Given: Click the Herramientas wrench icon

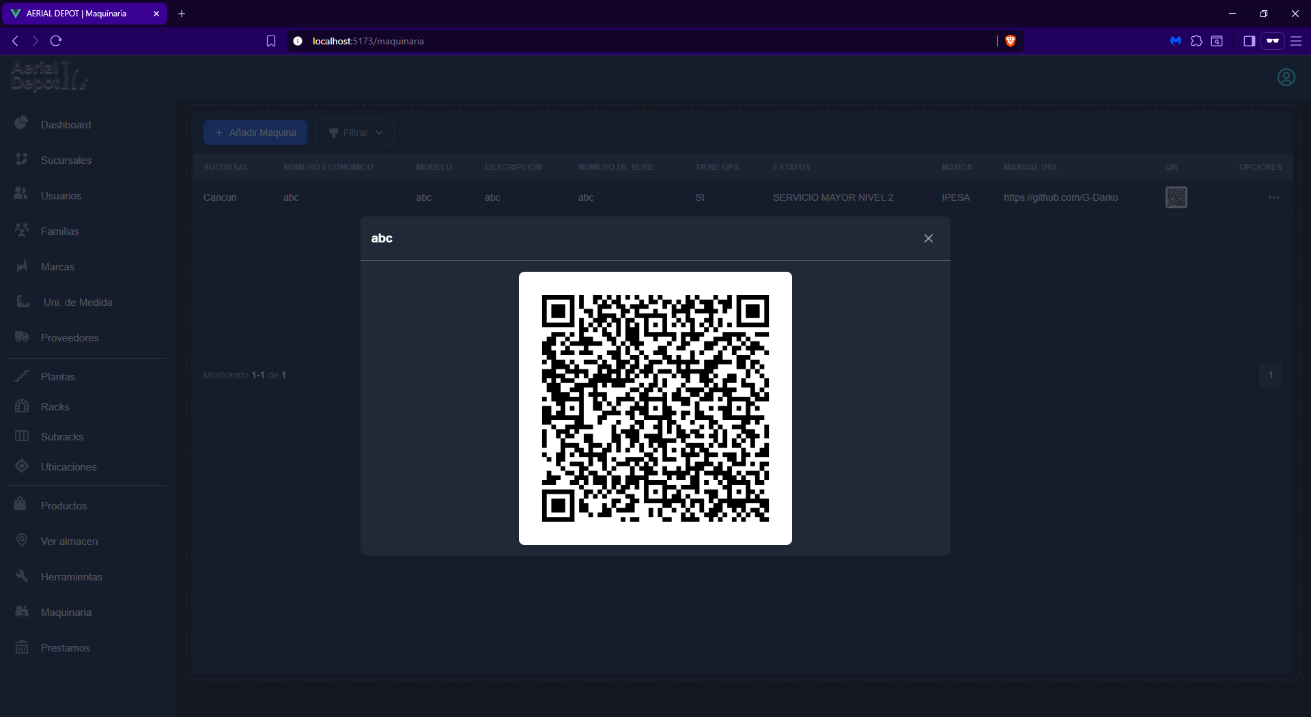Looking at the screenshot, I should coord(22,576).
